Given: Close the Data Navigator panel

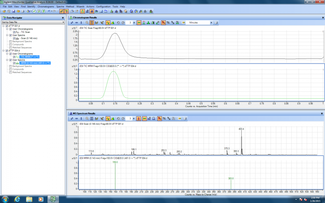Looking at the screenshot, I should pos(62,18).
